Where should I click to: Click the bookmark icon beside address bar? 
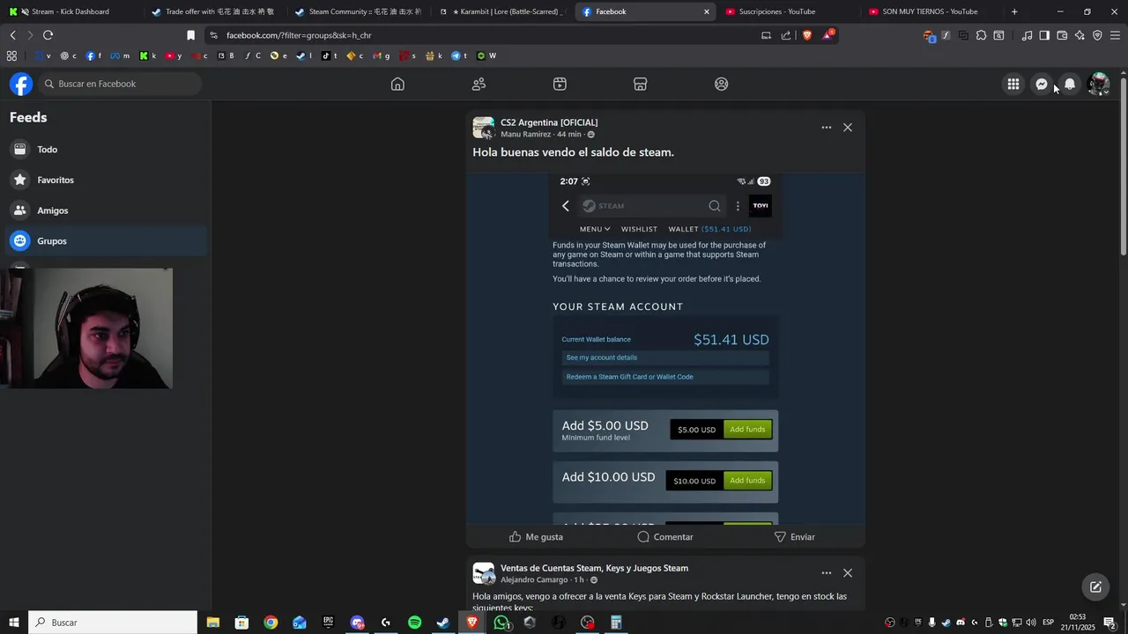coord(190,35)
